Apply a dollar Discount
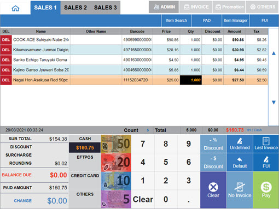This screenshot has width=279, height=209. click(x=213, y=162)
